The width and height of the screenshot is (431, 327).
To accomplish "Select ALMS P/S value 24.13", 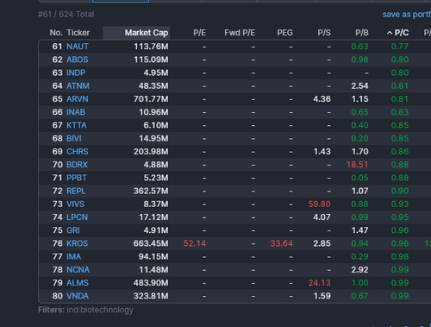I will (x=319, y=283).
